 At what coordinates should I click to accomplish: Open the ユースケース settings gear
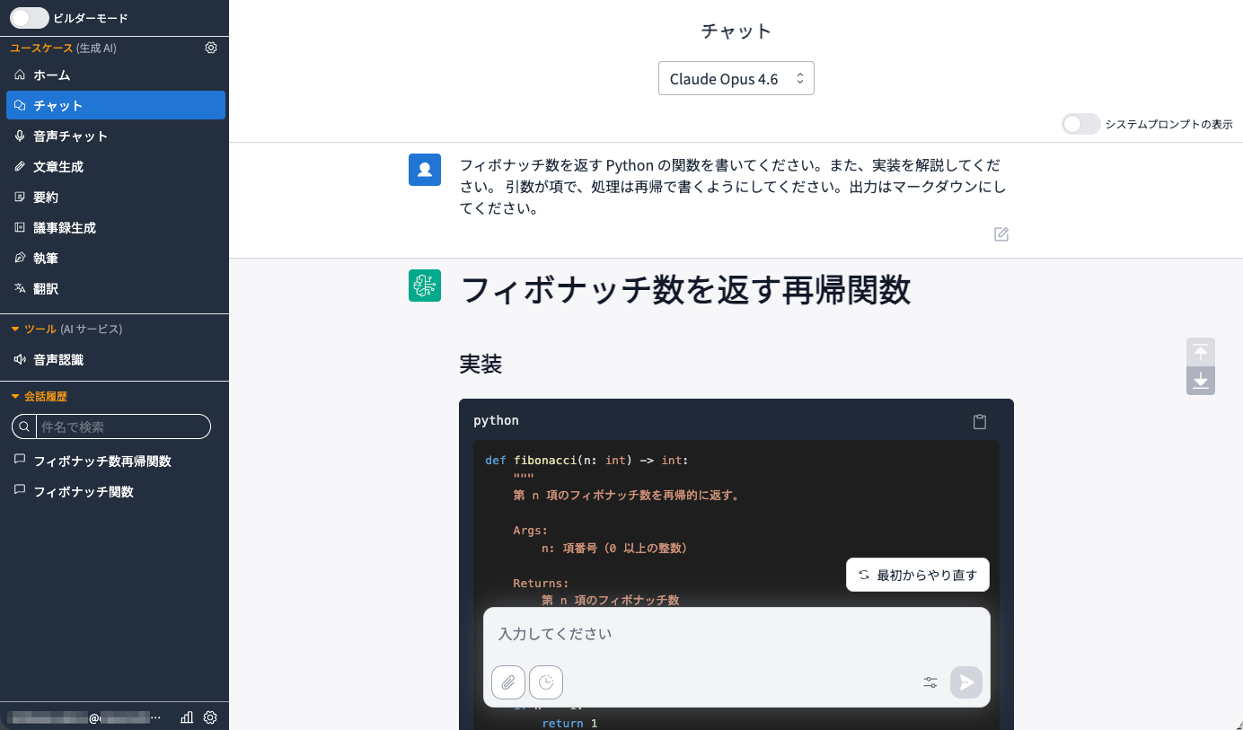click(x=211, y=48)
